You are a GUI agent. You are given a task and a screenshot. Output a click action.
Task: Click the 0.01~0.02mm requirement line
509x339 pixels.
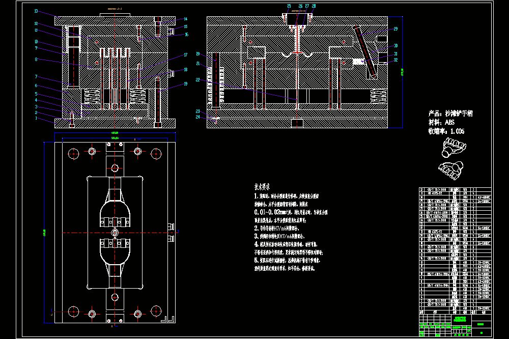(291, 212)
